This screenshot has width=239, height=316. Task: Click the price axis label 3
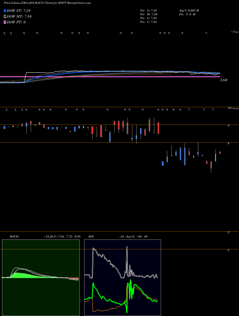click(x=228, y=232)
